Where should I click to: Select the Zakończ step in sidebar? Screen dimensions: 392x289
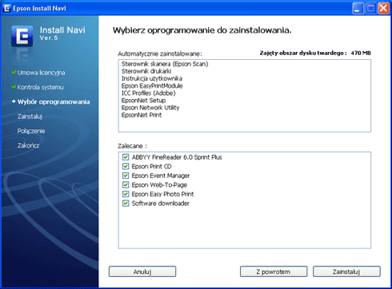(x=28, y=145)
